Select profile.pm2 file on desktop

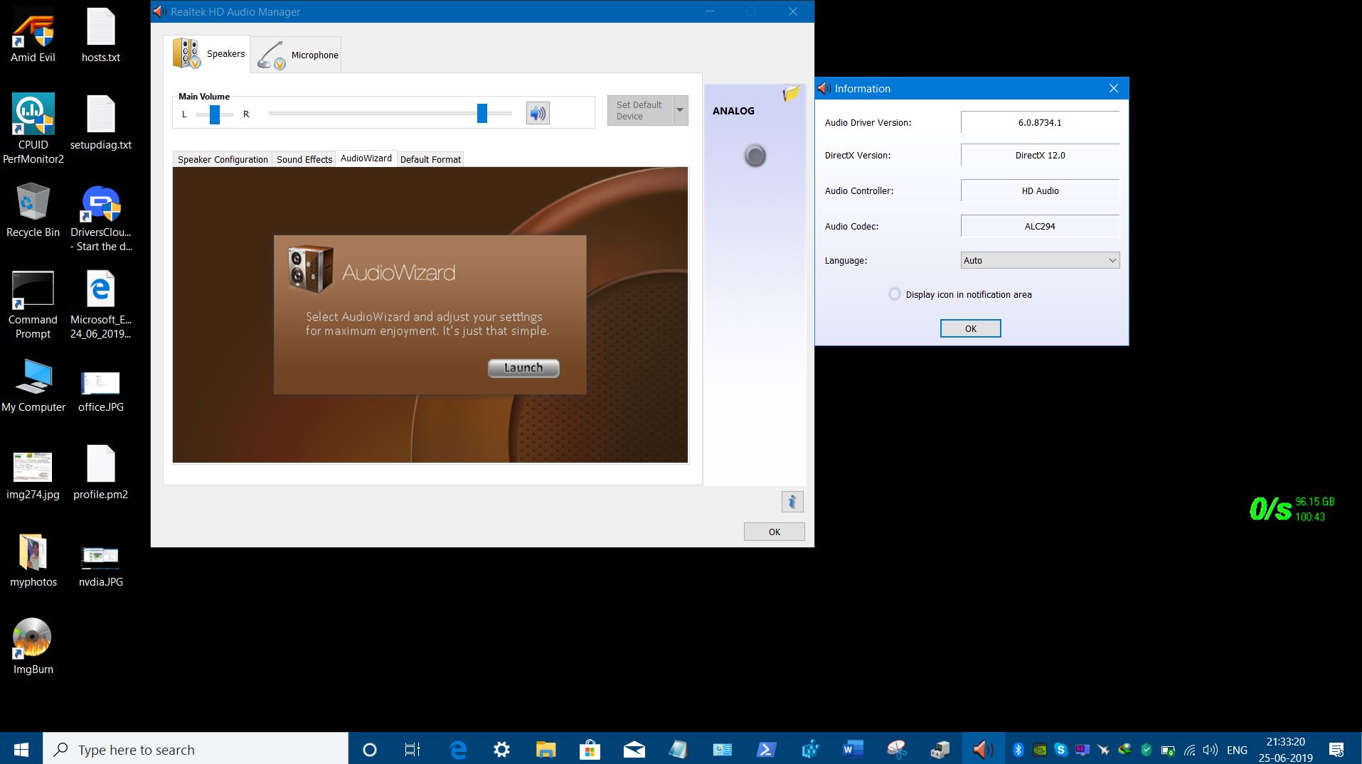tap(101, 473)
